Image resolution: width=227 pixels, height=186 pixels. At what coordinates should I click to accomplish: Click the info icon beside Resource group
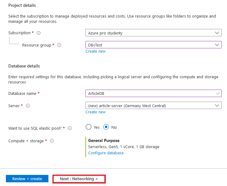[59, 45]
